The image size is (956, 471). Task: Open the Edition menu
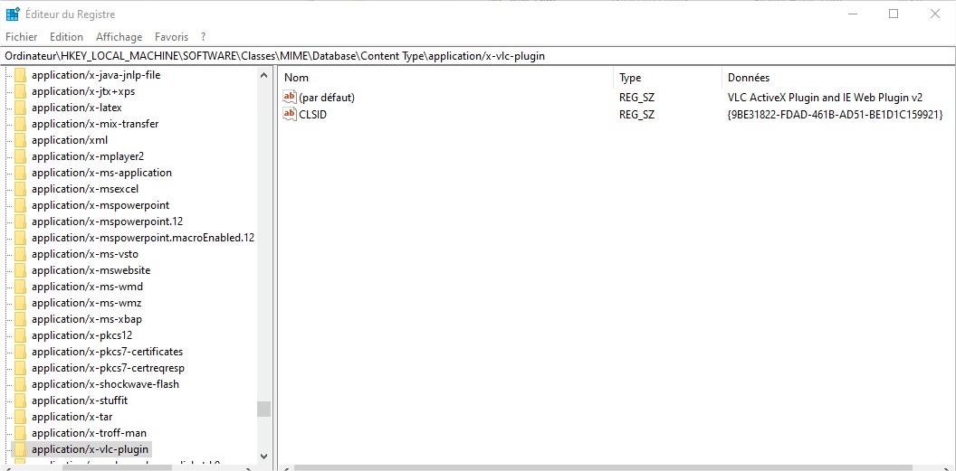[66, 37]
